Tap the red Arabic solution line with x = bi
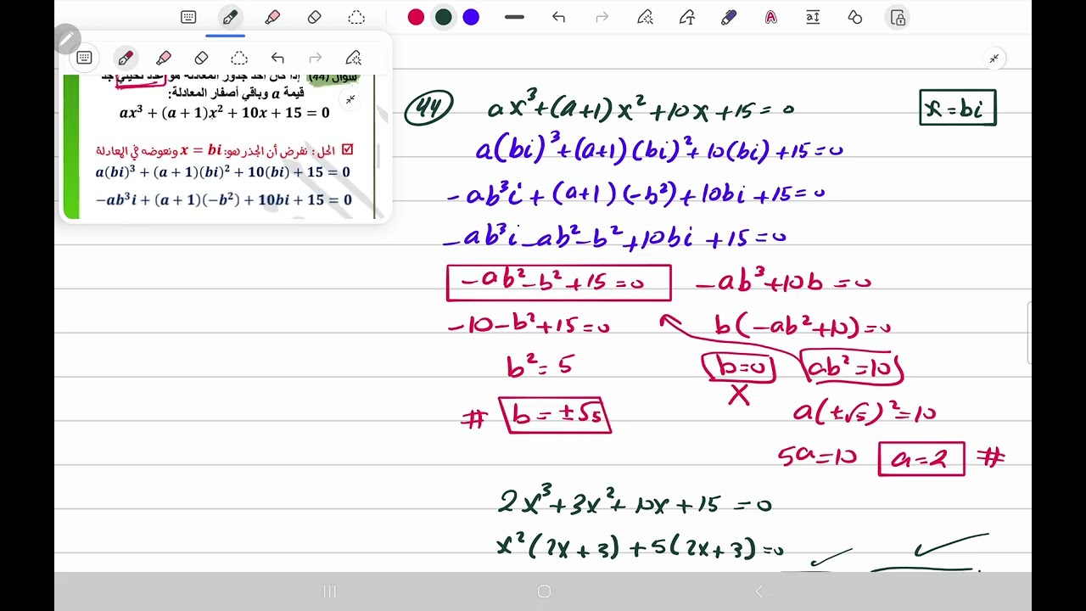The width and height of the screenshot is (1086, 611). (224, 150)
